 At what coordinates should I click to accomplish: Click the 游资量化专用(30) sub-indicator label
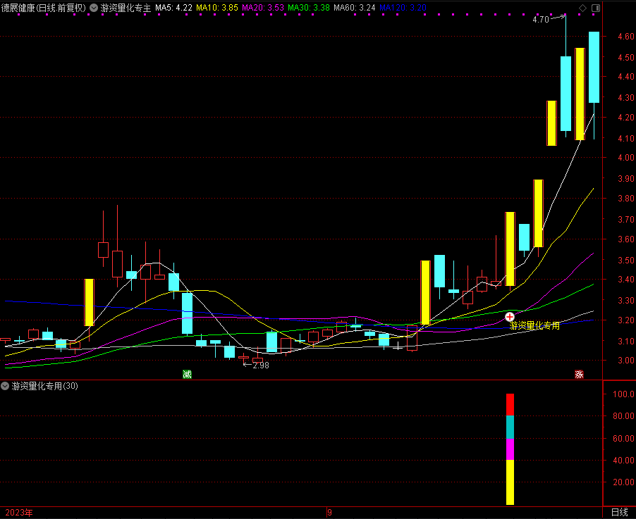pos(44,386)
